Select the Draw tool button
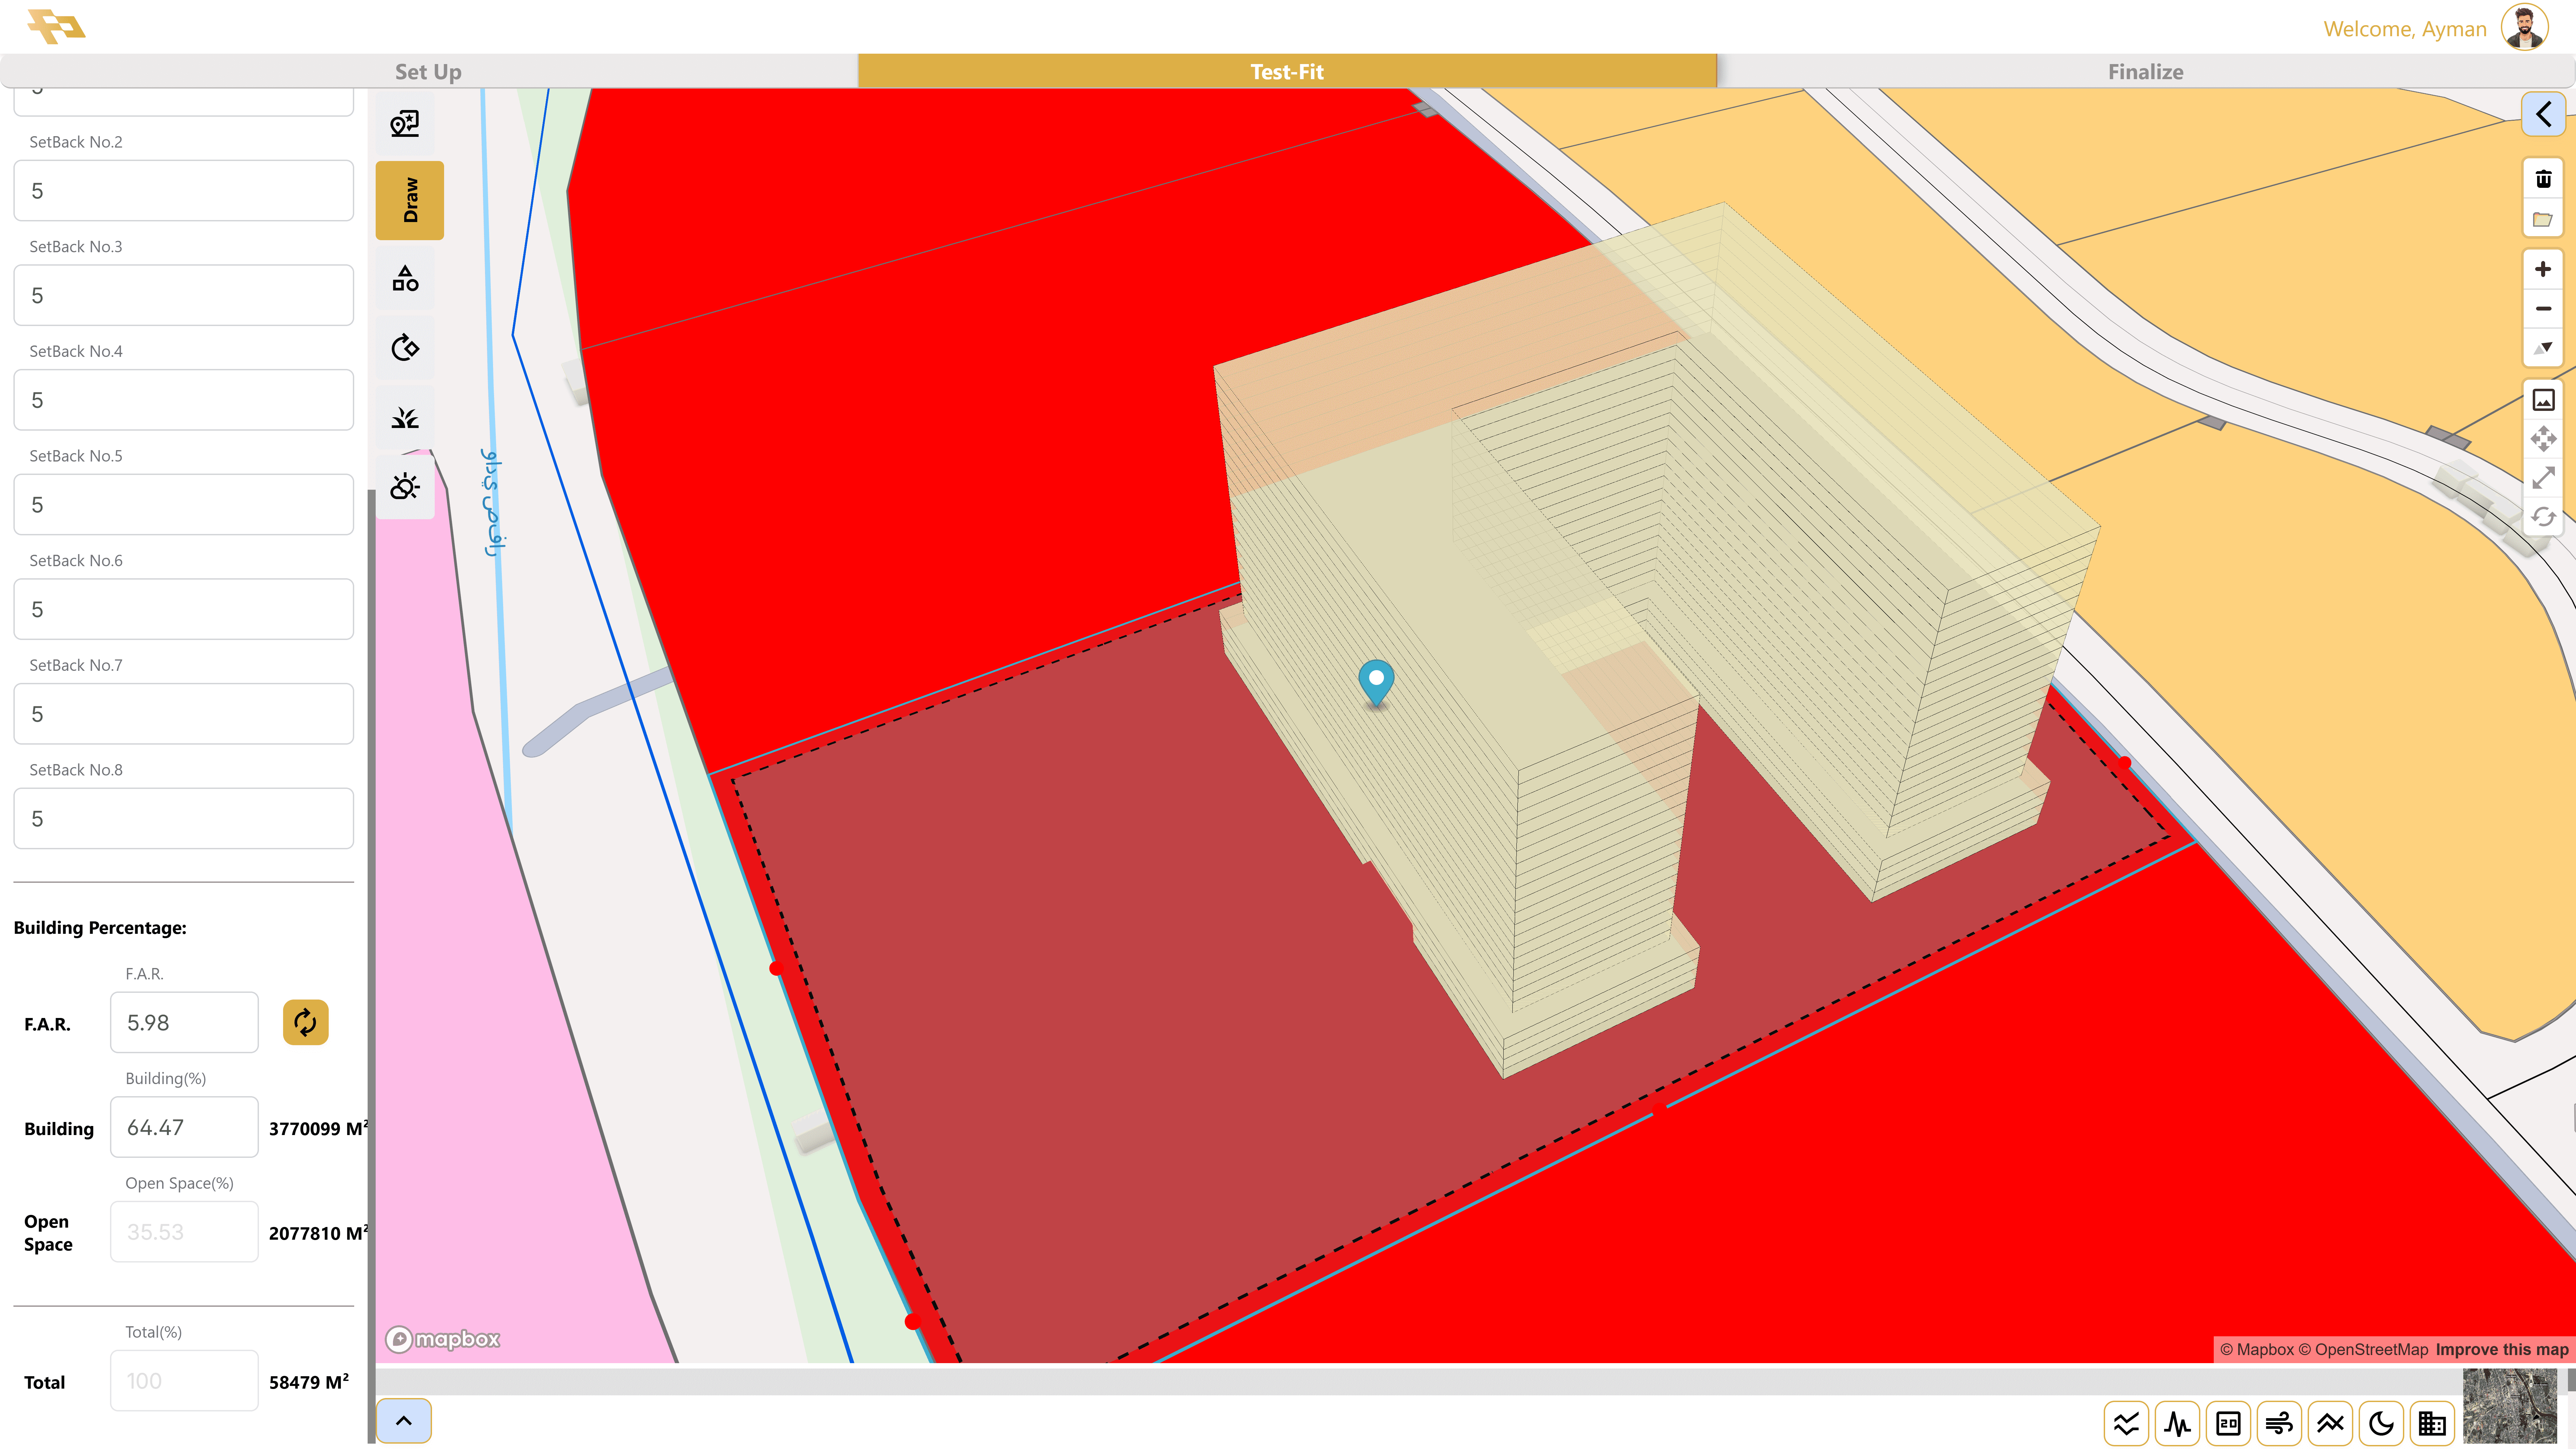 410,200
